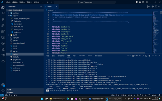This screenshot has height=101, width=162.
Task: Customize layout icon in title bar
Action: (x=147, y=2)
